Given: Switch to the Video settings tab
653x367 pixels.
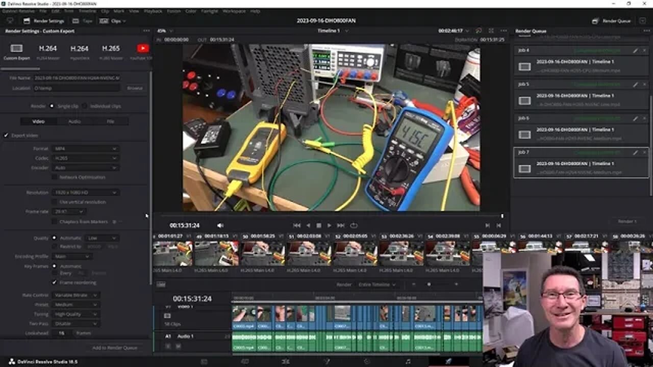Looking at the screenshot, I should click(39, 121).
